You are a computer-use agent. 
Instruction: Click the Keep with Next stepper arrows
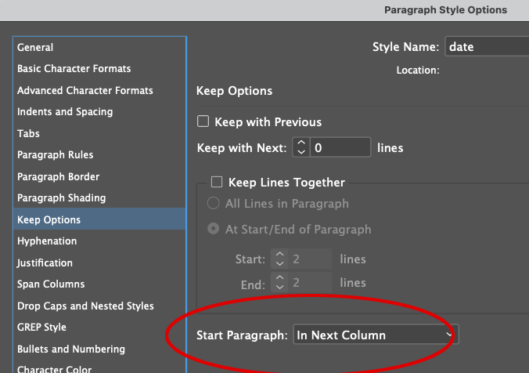301,147
